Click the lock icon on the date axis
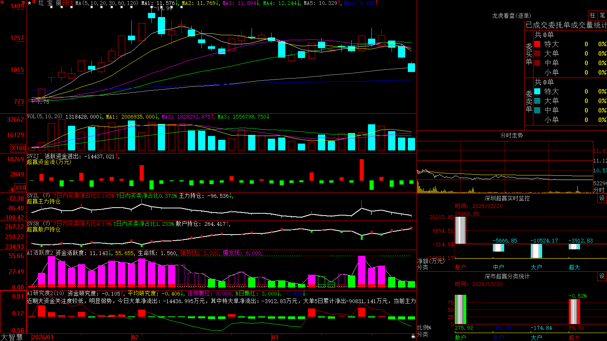 [413, 336]
